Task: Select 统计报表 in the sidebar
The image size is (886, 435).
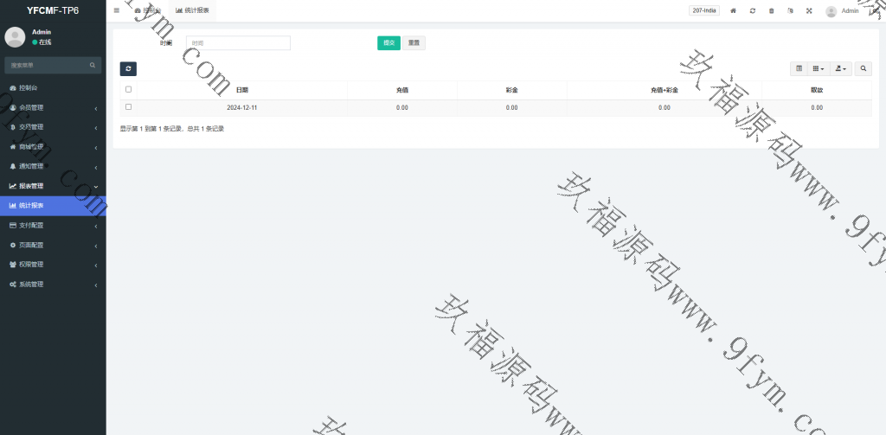Action: (53, 205)
